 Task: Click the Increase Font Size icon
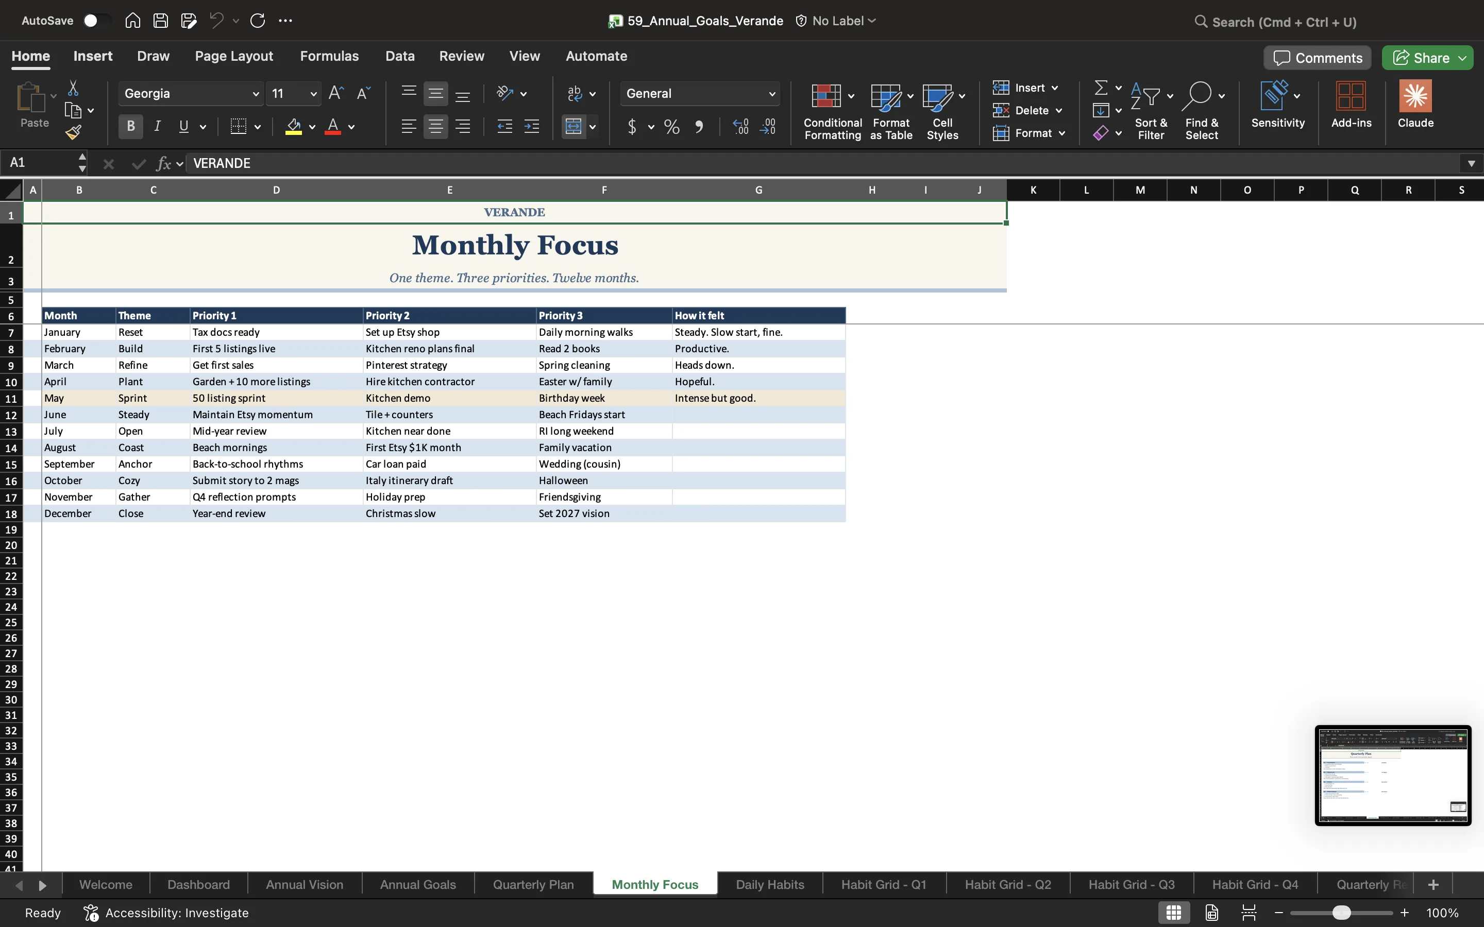[x=335, y=93]
